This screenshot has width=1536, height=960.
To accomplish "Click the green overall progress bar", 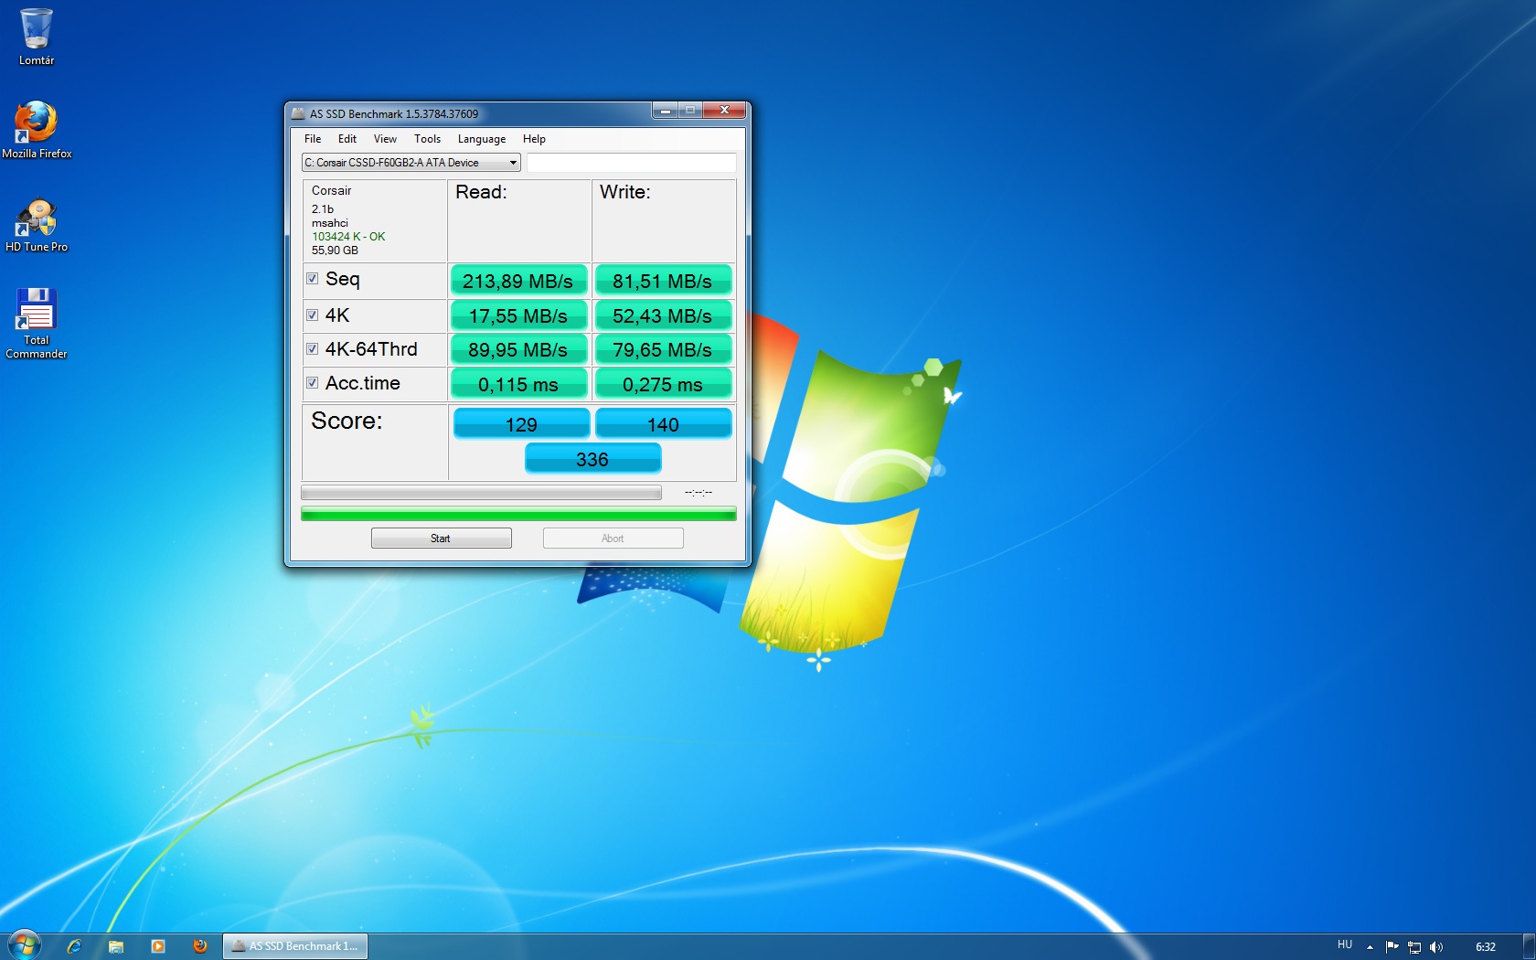I will tap(518, 514).
